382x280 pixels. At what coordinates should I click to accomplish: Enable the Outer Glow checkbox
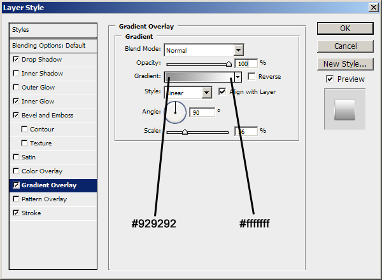[x=16, y=87]
